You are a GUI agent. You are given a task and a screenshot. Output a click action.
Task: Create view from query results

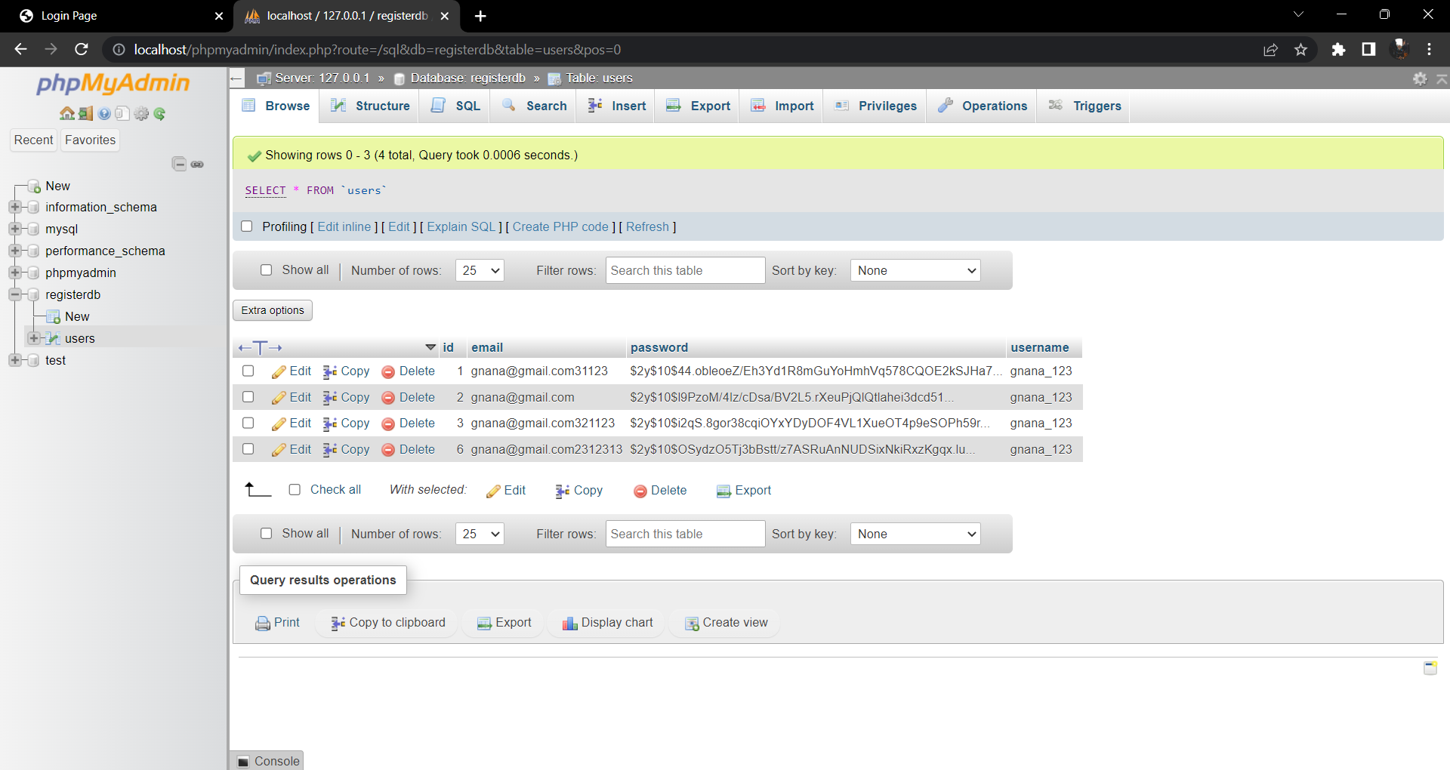[x=727, y=623]
